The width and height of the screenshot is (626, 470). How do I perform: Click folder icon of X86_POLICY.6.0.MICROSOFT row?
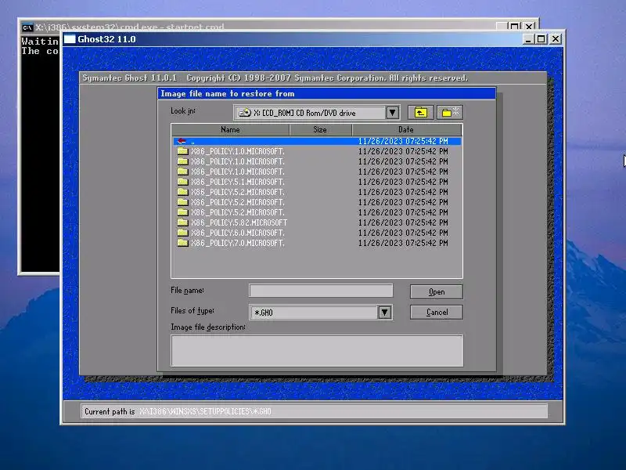click(182, 232)
